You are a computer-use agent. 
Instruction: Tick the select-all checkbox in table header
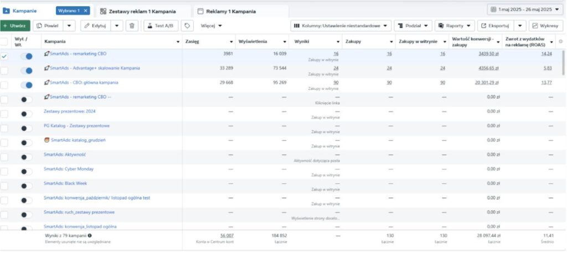4,41
